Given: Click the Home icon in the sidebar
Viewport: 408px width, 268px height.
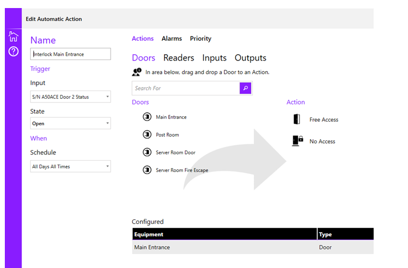Looking at the screenshot, I should [x=13, y=37].
